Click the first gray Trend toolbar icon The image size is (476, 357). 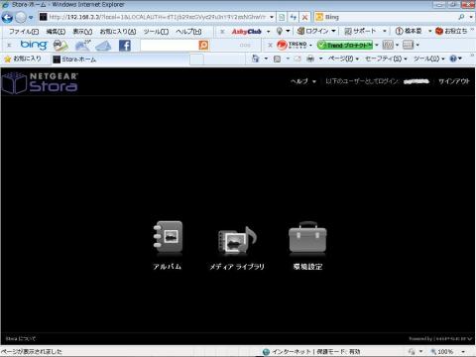[x=388, y=45]
